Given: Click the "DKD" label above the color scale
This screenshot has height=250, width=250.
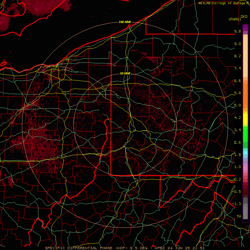Looking at the screenshot, I should [244, 17].
